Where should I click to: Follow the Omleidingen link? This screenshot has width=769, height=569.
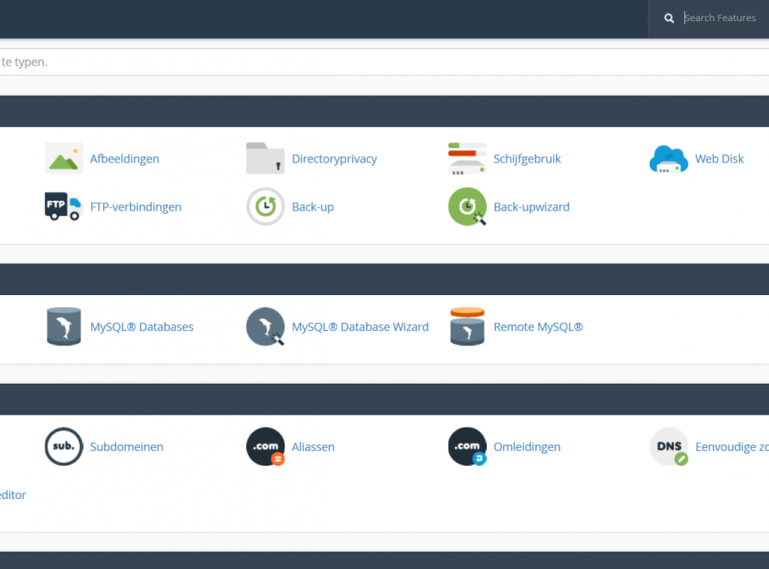tap(528, 447)
